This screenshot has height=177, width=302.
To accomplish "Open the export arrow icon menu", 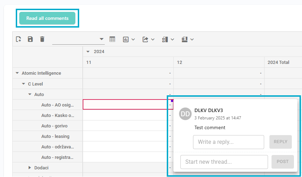I will pyautogui.click(x=148, y=39).
